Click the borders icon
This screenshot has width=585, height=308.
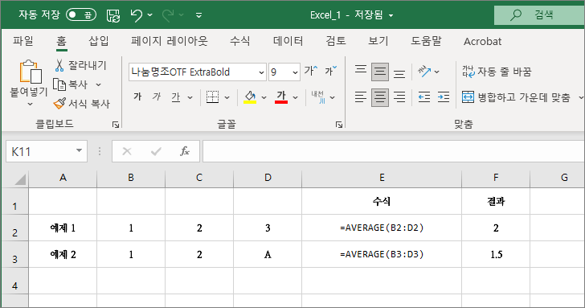click(x=213, y=97)
